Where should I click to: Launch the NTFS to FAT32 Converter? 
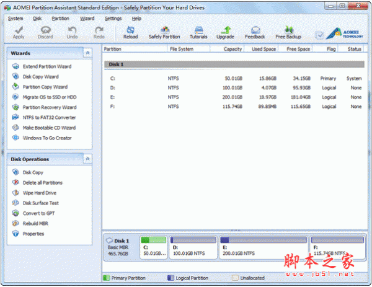coord(50,117)
